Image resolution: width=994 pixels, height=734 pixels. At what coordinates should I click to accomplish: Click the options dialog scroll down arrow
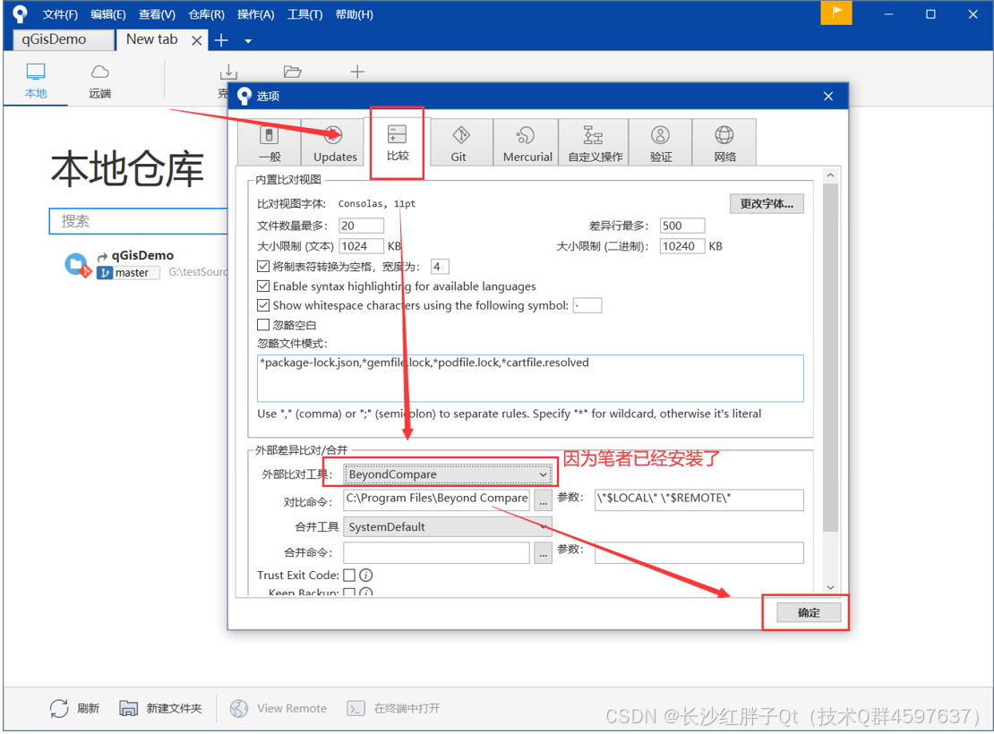[830, 587]
